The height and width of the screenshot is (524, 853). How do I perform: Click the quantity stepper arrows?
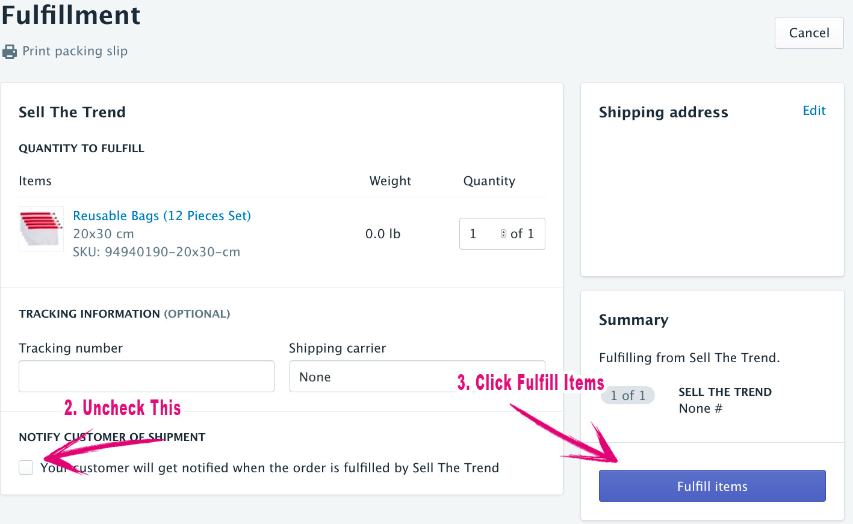point(503,234)
